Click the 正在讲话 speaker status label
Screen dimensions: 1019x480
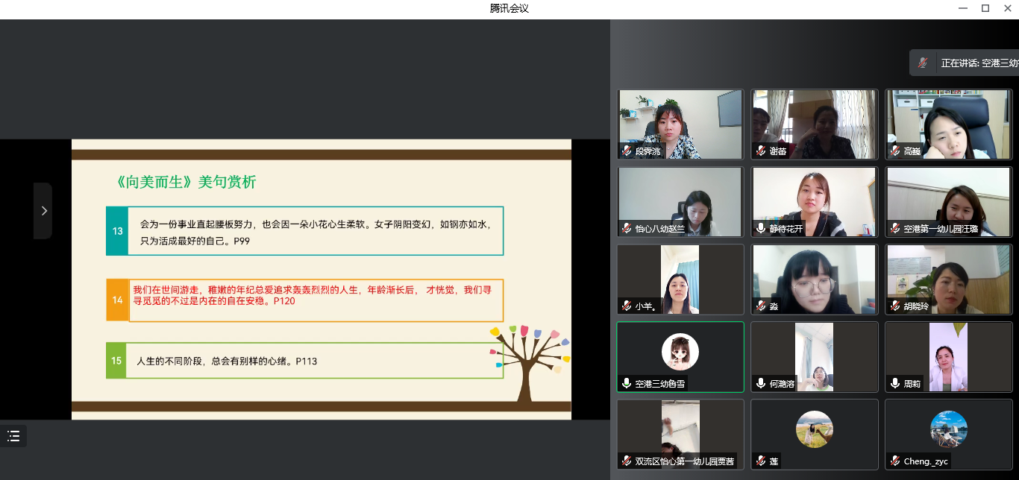coord(979,63)
